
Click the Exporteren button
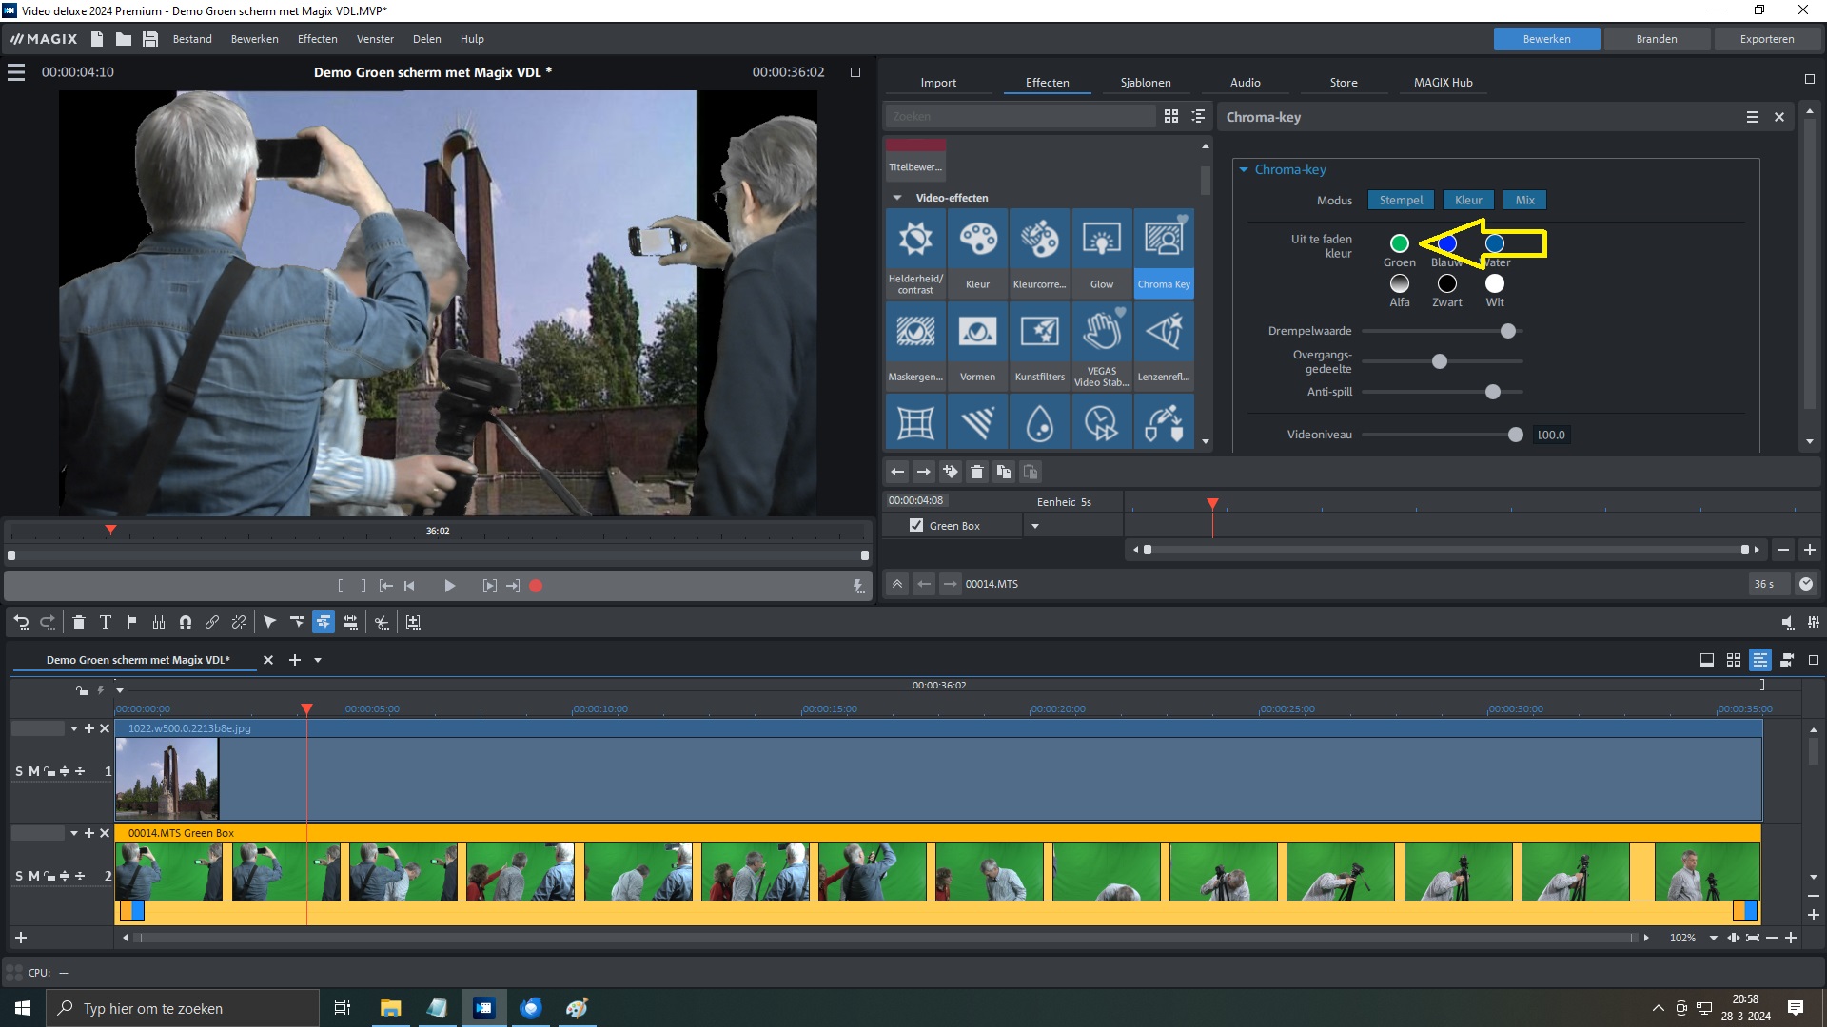click(x=1767, y=39)
